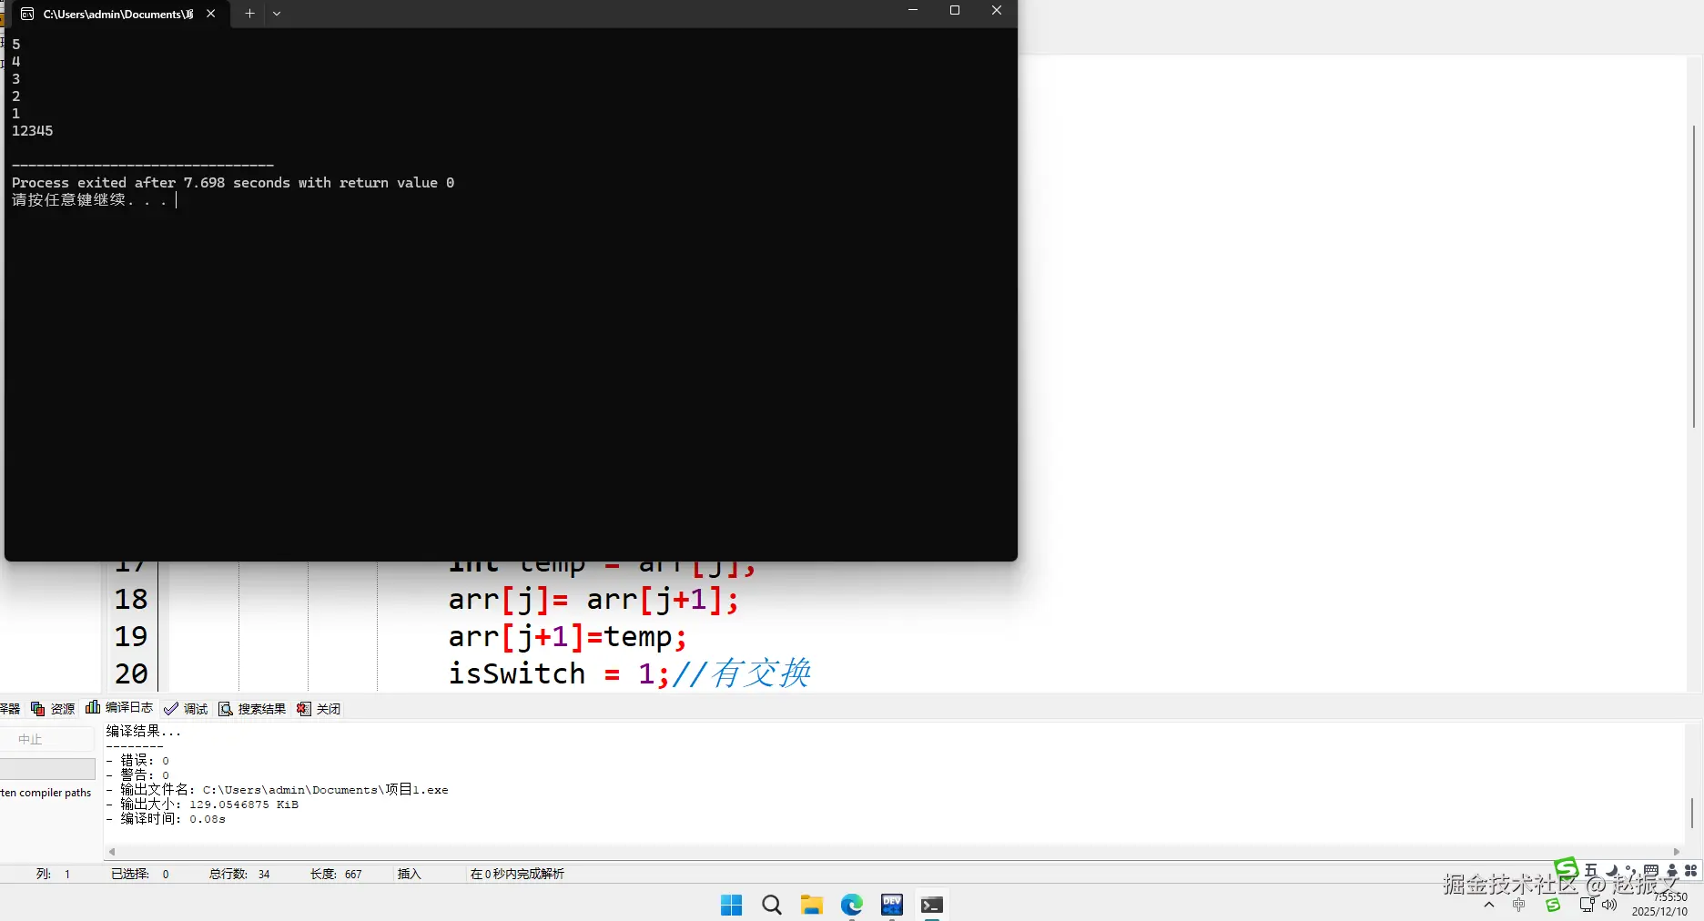Click the 编译时间: 0.08s line

(166, 819)
